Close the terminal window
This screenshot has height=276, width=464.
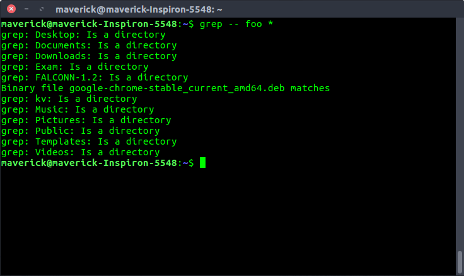click(11, 9)
